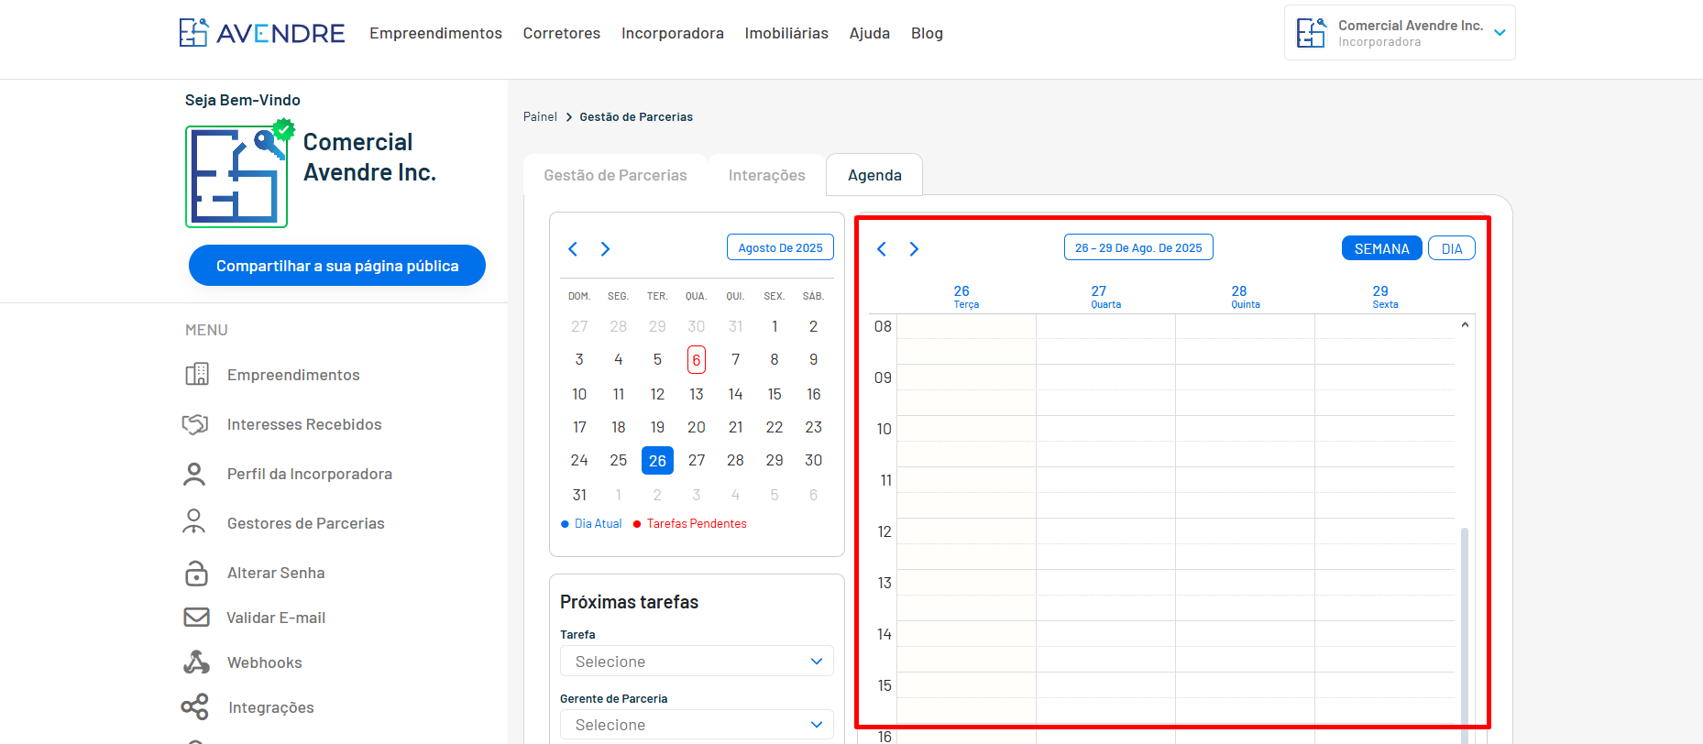Image resolution: width=1703 pixels, height=744 pixels.
Task: Click the envelope icon for Validar E-mail
Action: point(196,618)
